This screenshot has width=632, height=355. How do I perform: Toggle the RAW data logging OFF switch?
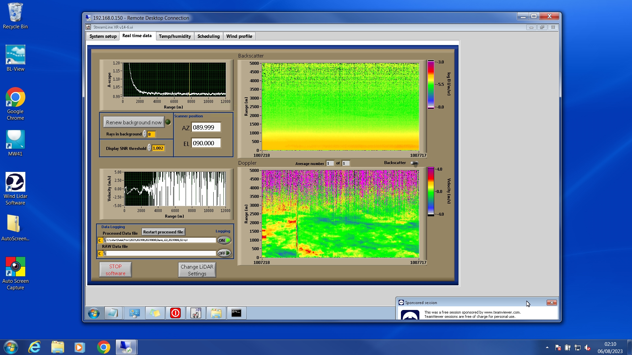pos(224,253)
